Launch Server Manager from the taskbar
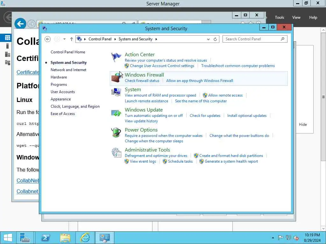This screenshot has width=326, height=244. click(x=25, y=238)
